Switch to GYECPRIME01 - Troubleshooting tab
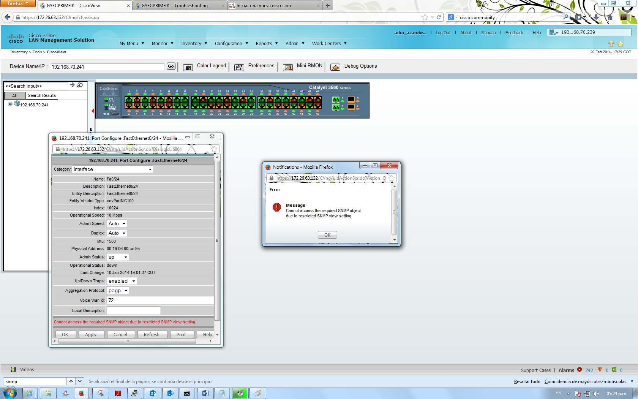Image resolution: width=638 pixels, height=399 pixels. point(179,6)
